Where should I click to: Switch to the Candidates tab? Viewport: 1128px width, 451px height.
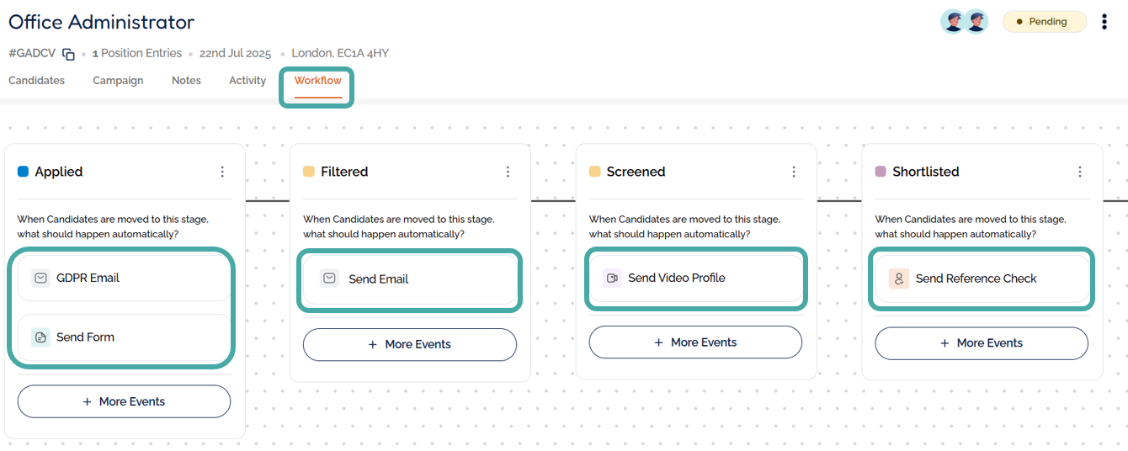coord(36,81)
